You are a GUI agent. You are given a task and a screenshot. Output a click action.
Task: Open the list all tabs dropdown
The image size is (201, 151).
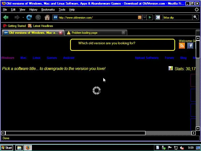198,33
